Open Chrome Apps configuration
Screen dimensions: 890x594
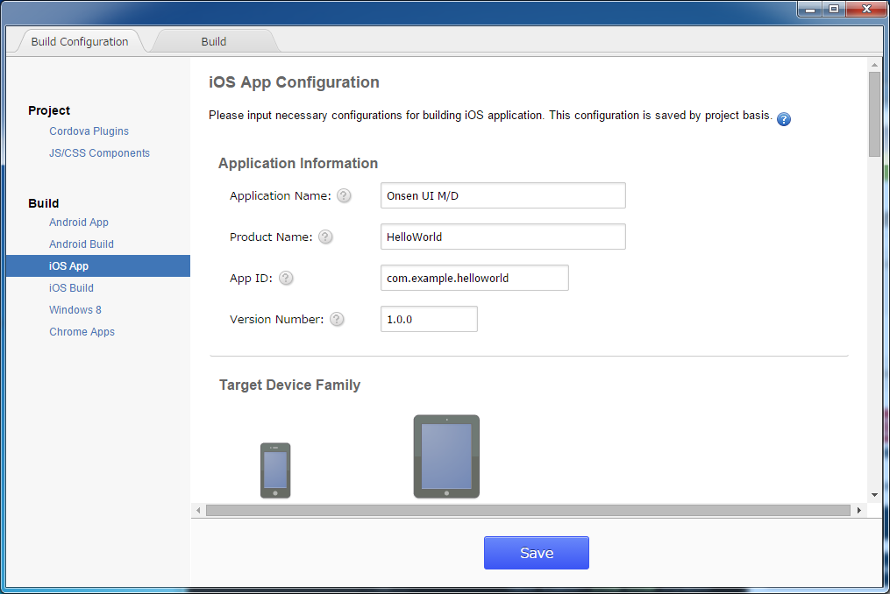[x=82, y=332]
